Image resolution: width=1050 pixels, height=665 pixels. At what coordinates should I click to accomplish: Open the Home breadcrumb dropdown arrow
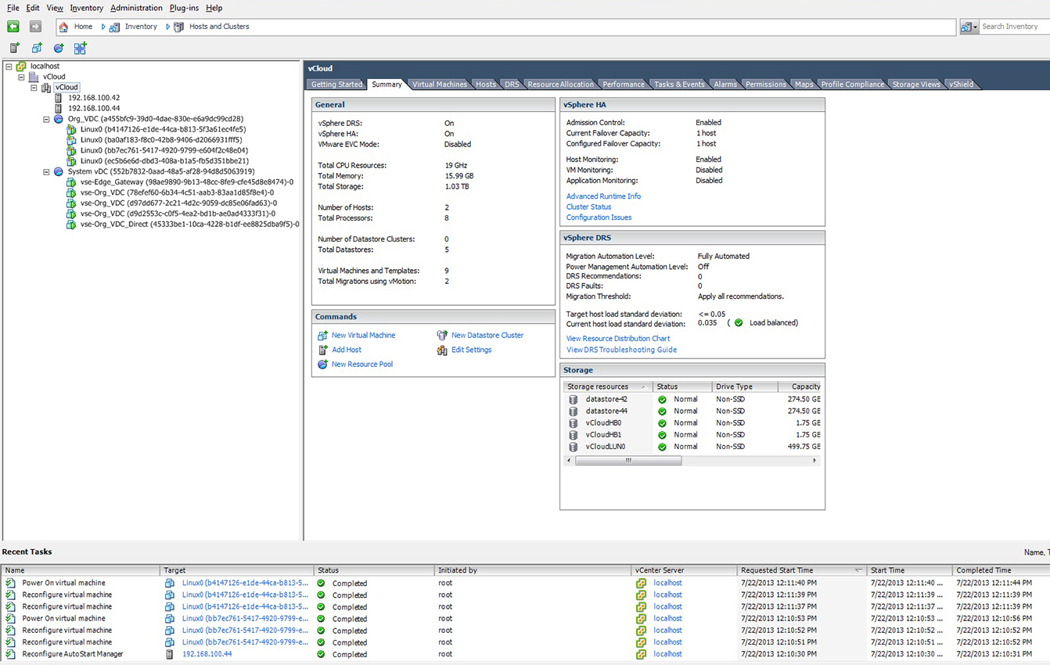coord(103,27)
